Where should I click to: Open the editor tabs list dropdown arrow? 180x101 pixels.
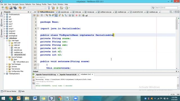coord(176,12)
